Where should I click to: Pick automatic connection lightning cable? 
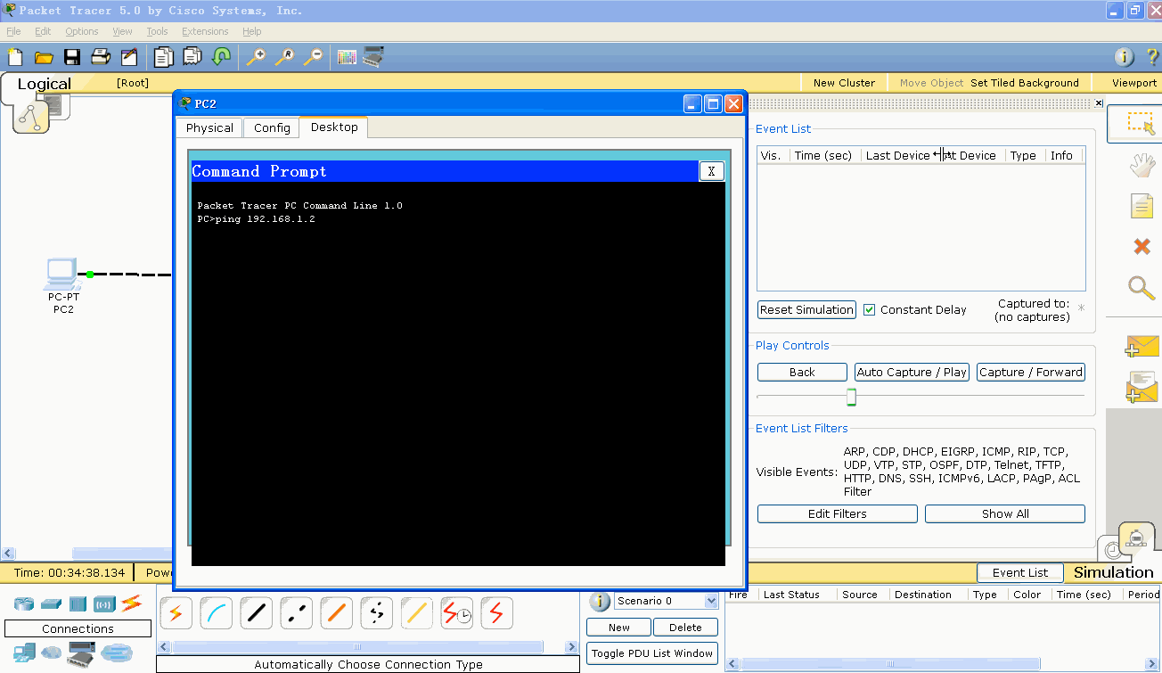(x=176, y=612)
